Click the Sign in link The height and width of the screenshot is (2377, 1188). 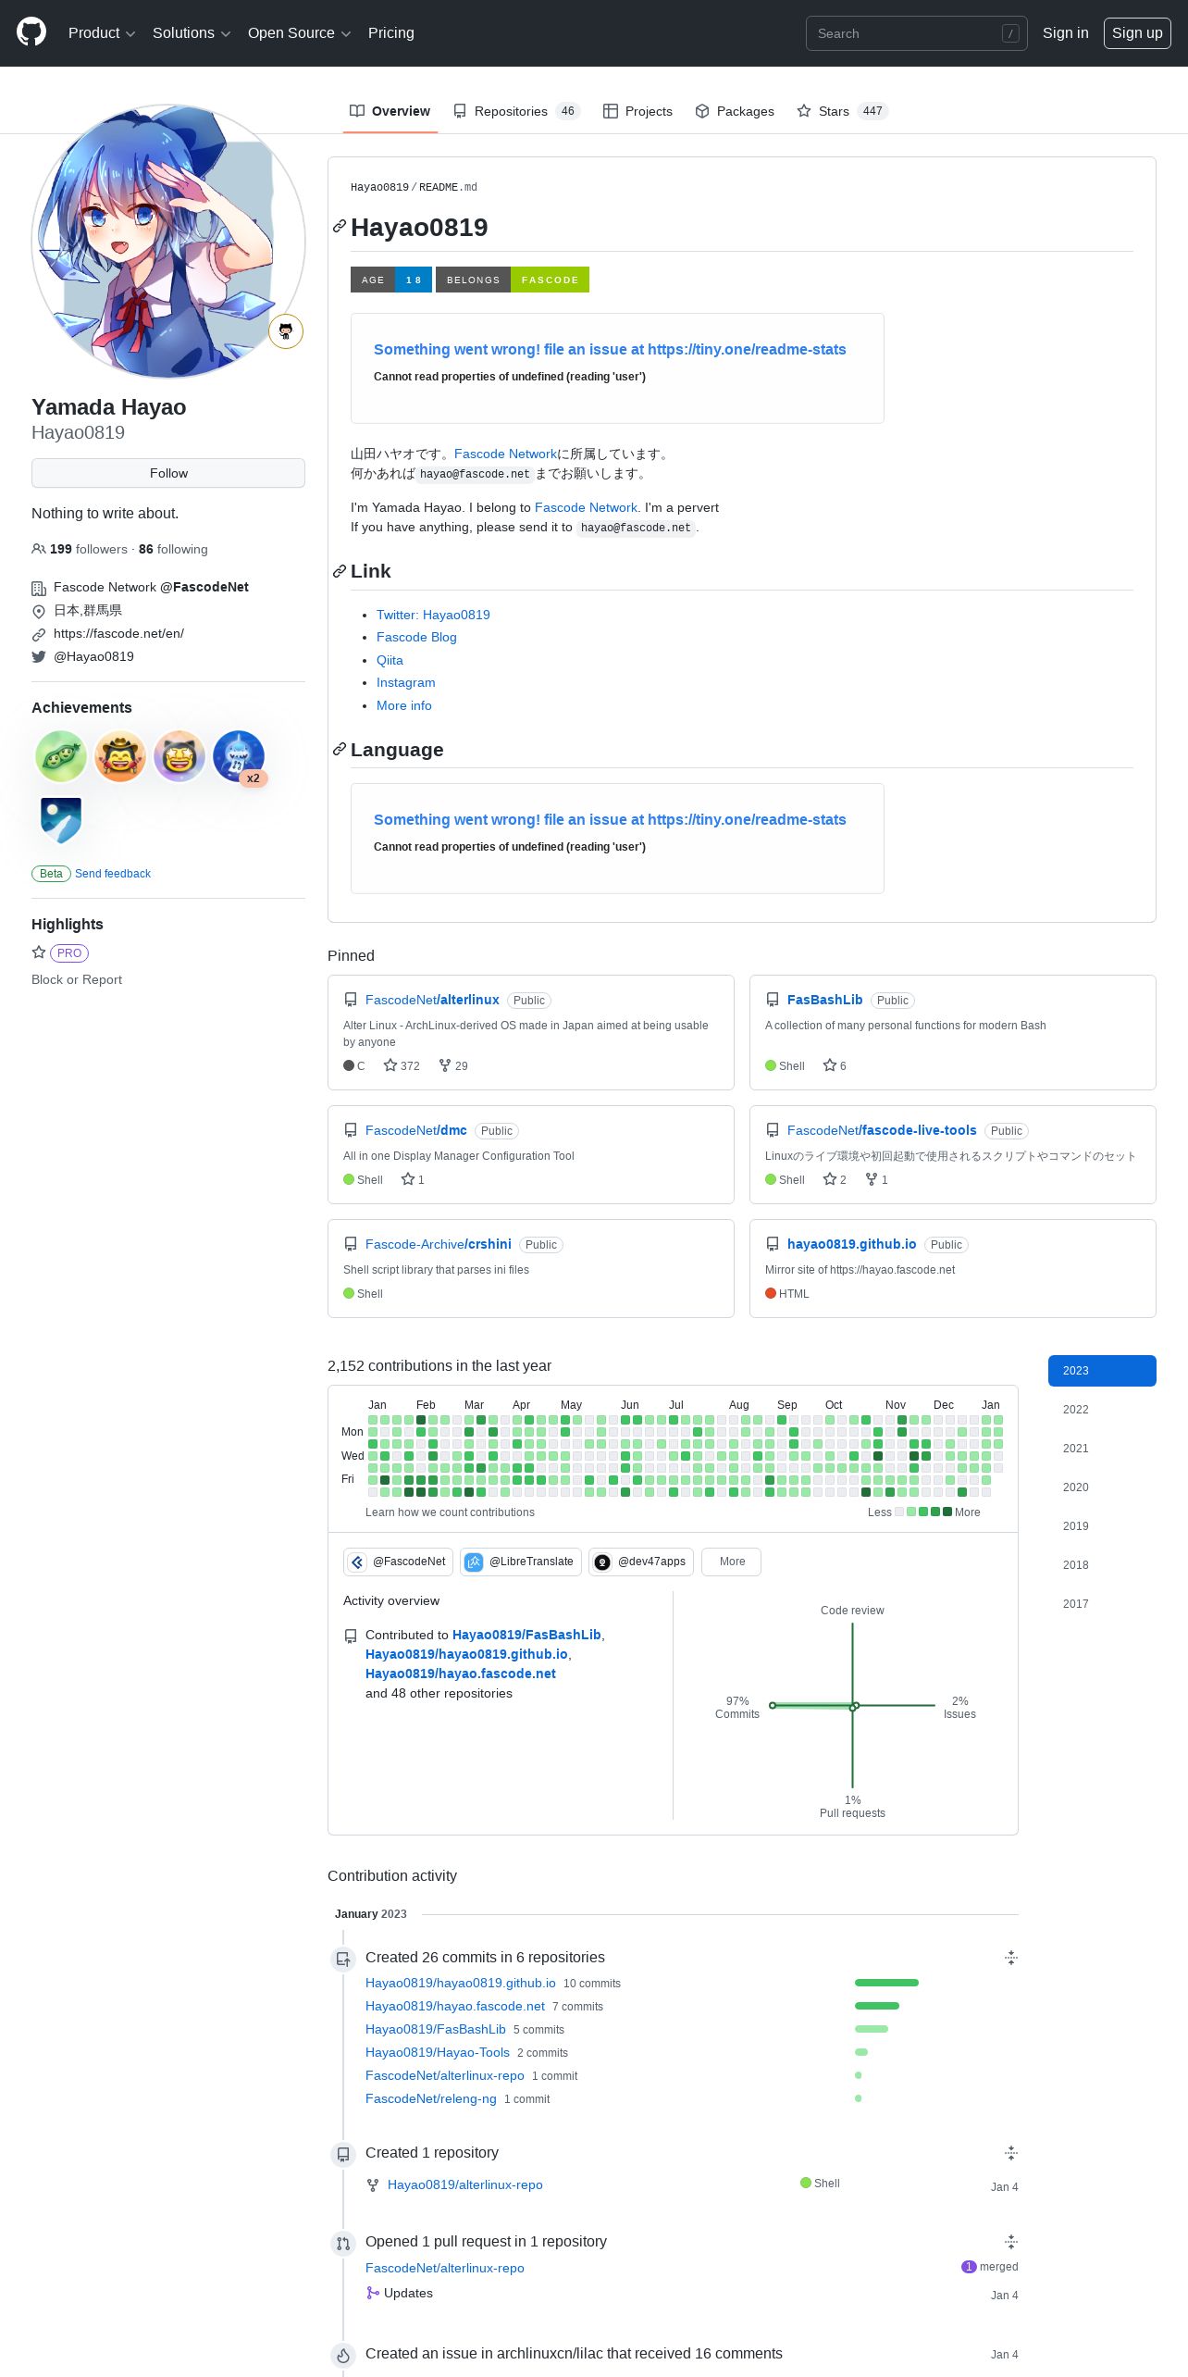click(1066, 33)
